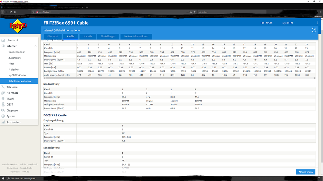Click the FRITZ! logo
Viewport: 323px width, 181px height.
[x=18, y=26]
